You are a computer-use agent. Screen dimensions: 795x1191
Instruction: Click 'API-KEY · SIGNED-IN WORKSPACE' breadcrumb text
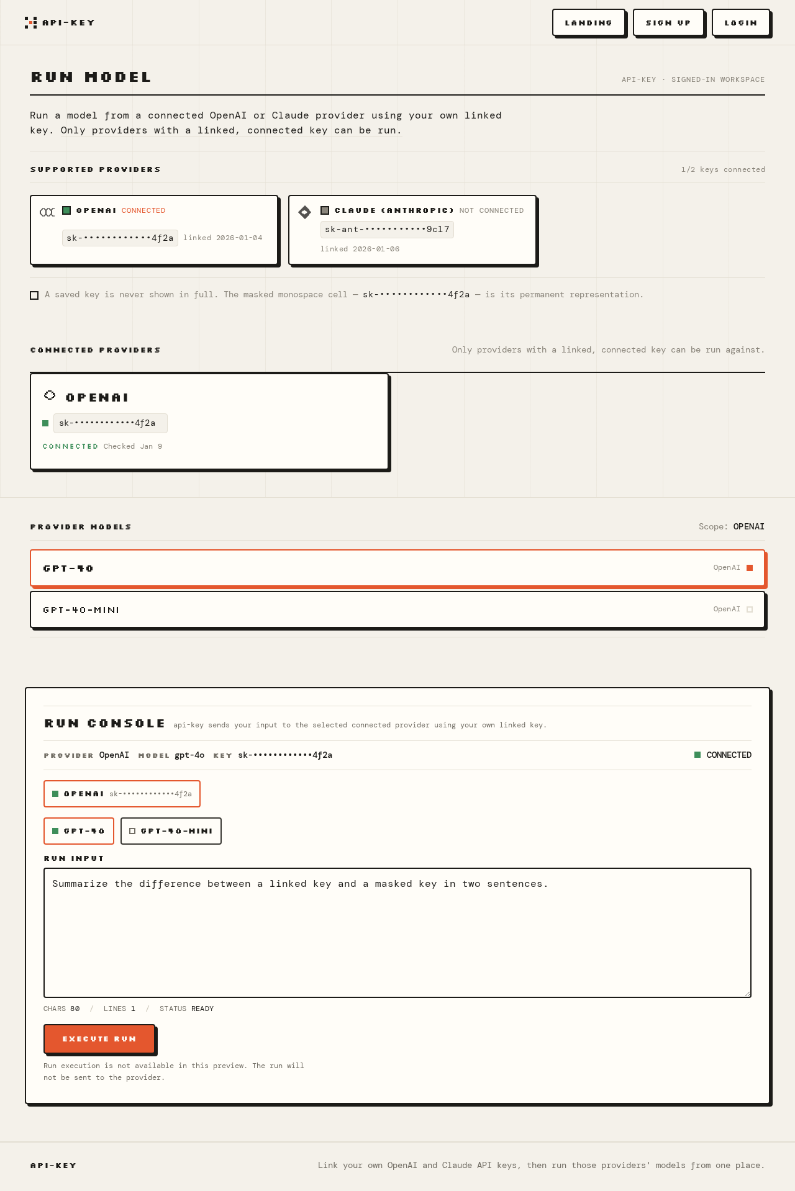pos(693,79)
